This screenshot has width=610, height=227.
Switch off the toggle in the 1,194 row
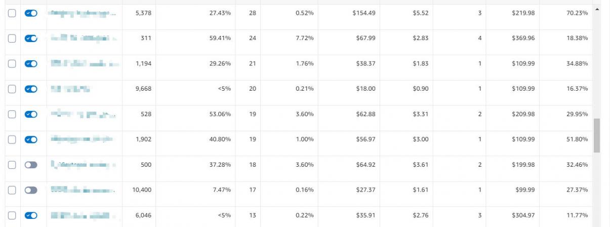coord(31,63)
